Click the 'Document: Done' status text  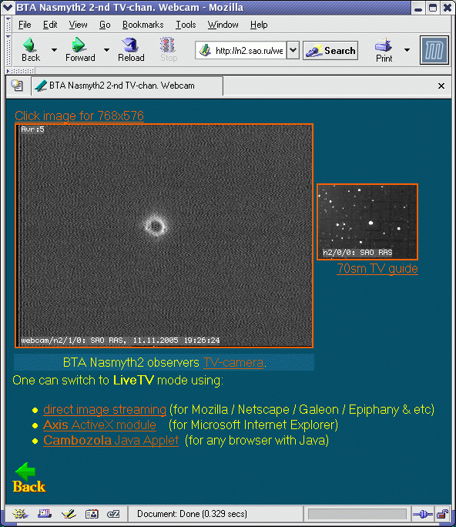pyautogui.click(x=192, y=514)
